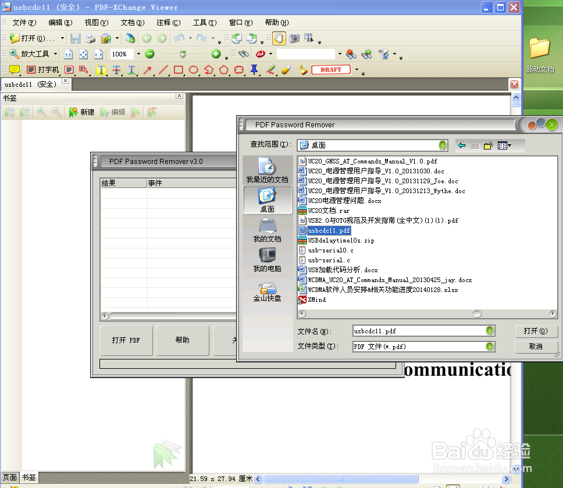Image resolution: width=563 pixels, height=488 pixels.
Task: Open the view menu icon in file dialog
Action: pyautogui.click(x=504, y=145)
